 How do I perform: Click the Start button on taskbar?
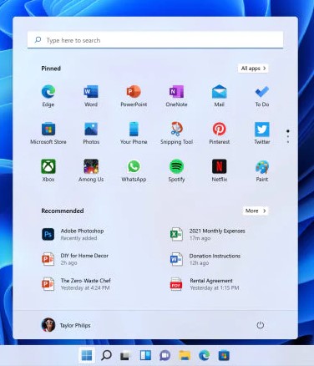[x=87, y=355]
